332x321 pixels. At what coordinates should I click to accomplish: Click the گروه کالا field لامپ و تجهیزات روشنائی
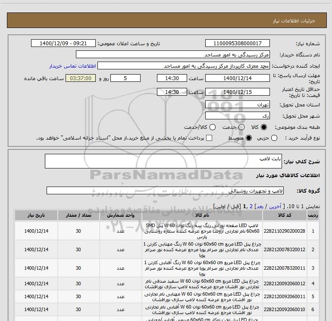165,190
